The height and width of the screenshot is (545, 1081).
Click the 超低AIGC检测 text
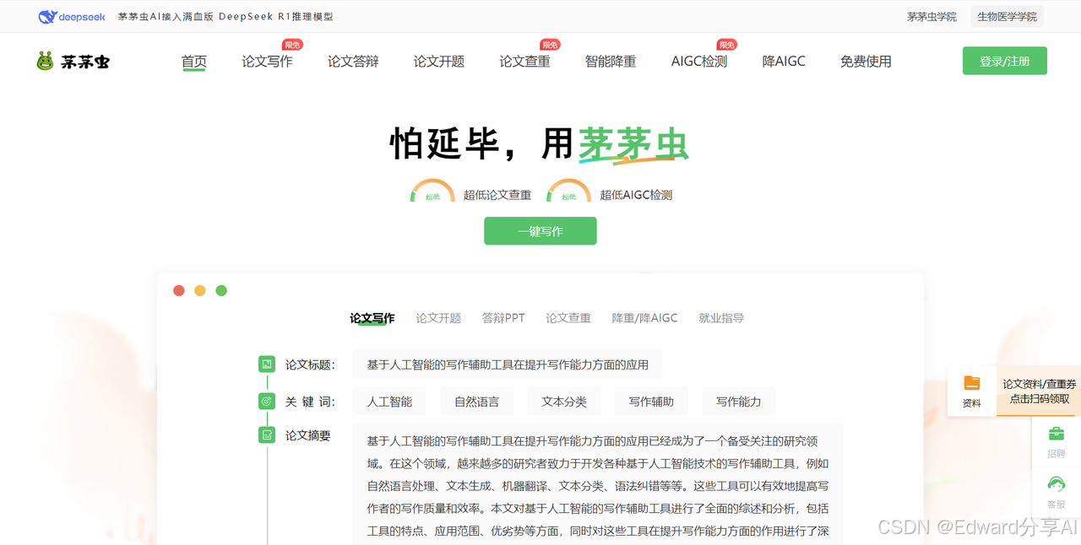(636, 195)
